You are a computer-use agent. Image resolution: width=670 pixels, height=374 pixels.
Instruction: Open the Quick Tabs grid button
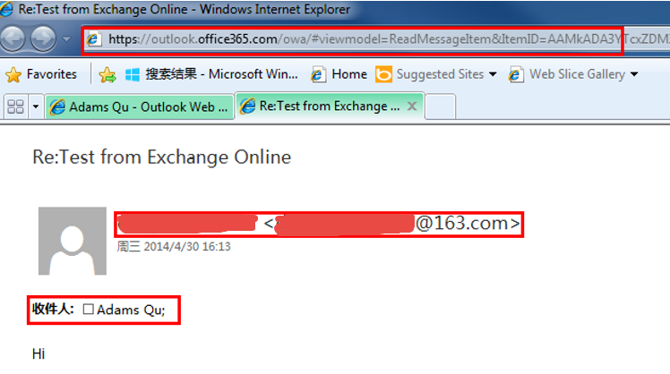16,106
